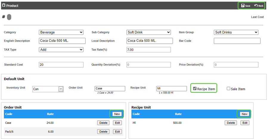This screenshot has width=272, height=139.
Task: Add a New recipe unit
Action: pos(244,114)
